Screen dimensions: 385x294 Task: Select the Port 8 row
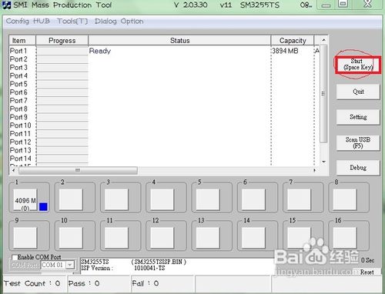(164, 109)
